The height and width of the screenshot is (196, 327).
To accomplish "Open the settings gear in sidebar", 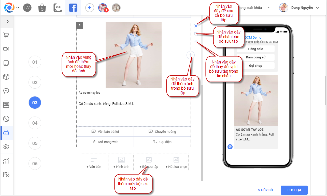I will tap(6, 146).
